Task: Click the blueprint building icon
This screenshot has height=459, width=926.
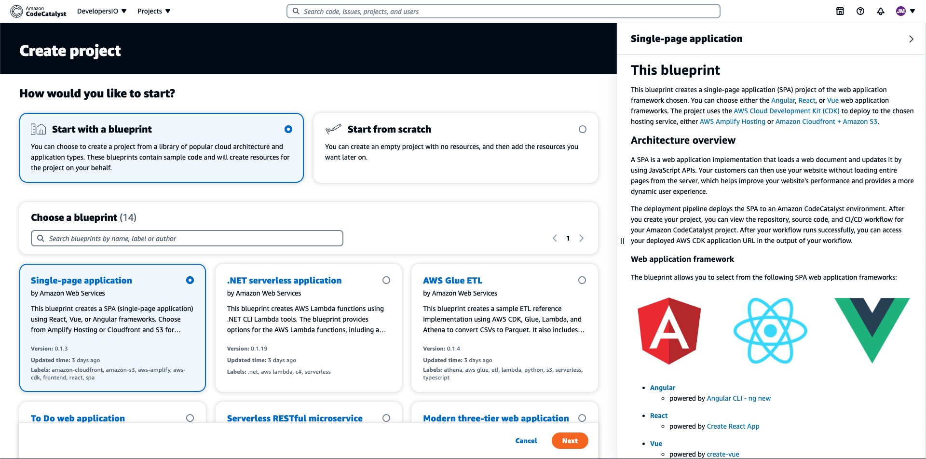Action: (39, 129)
